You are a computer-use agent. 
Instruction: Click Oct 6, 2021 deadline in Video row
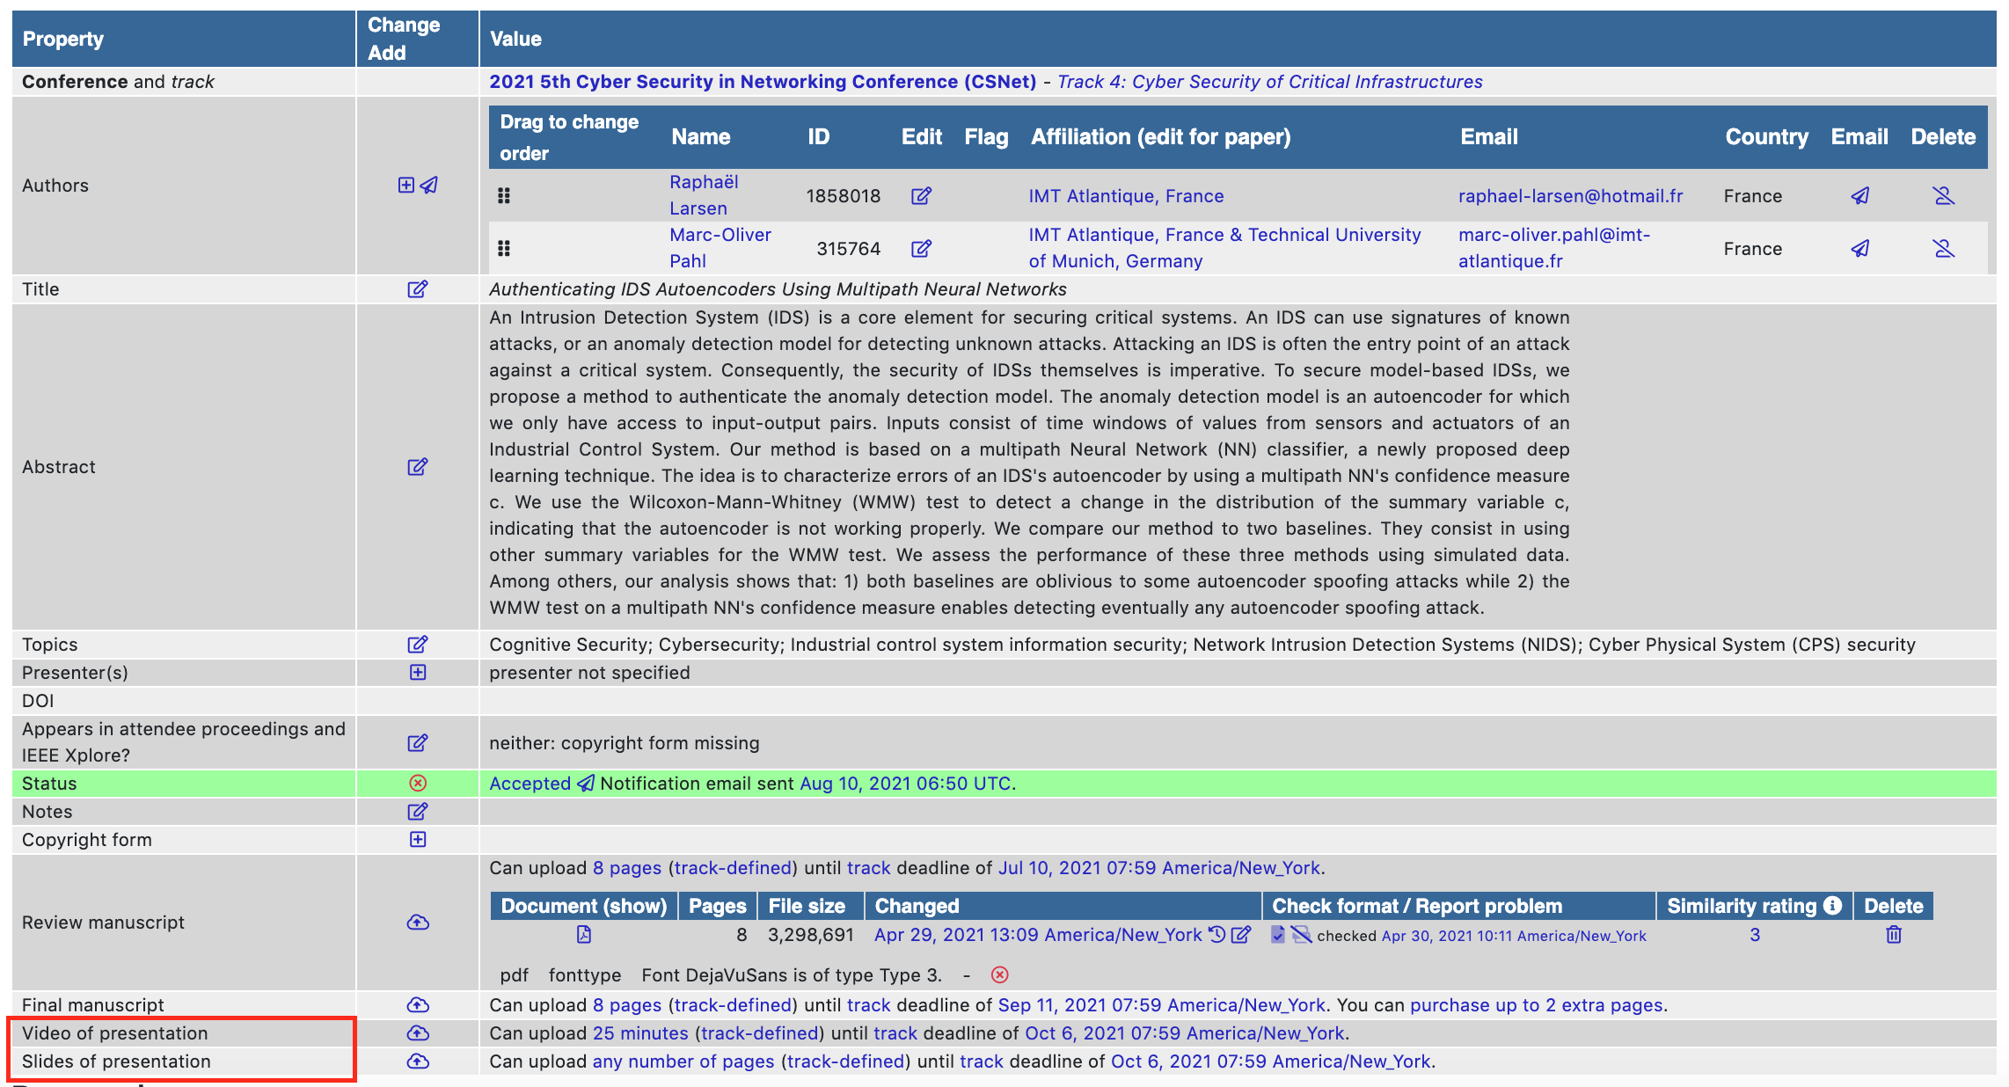1185,1032
